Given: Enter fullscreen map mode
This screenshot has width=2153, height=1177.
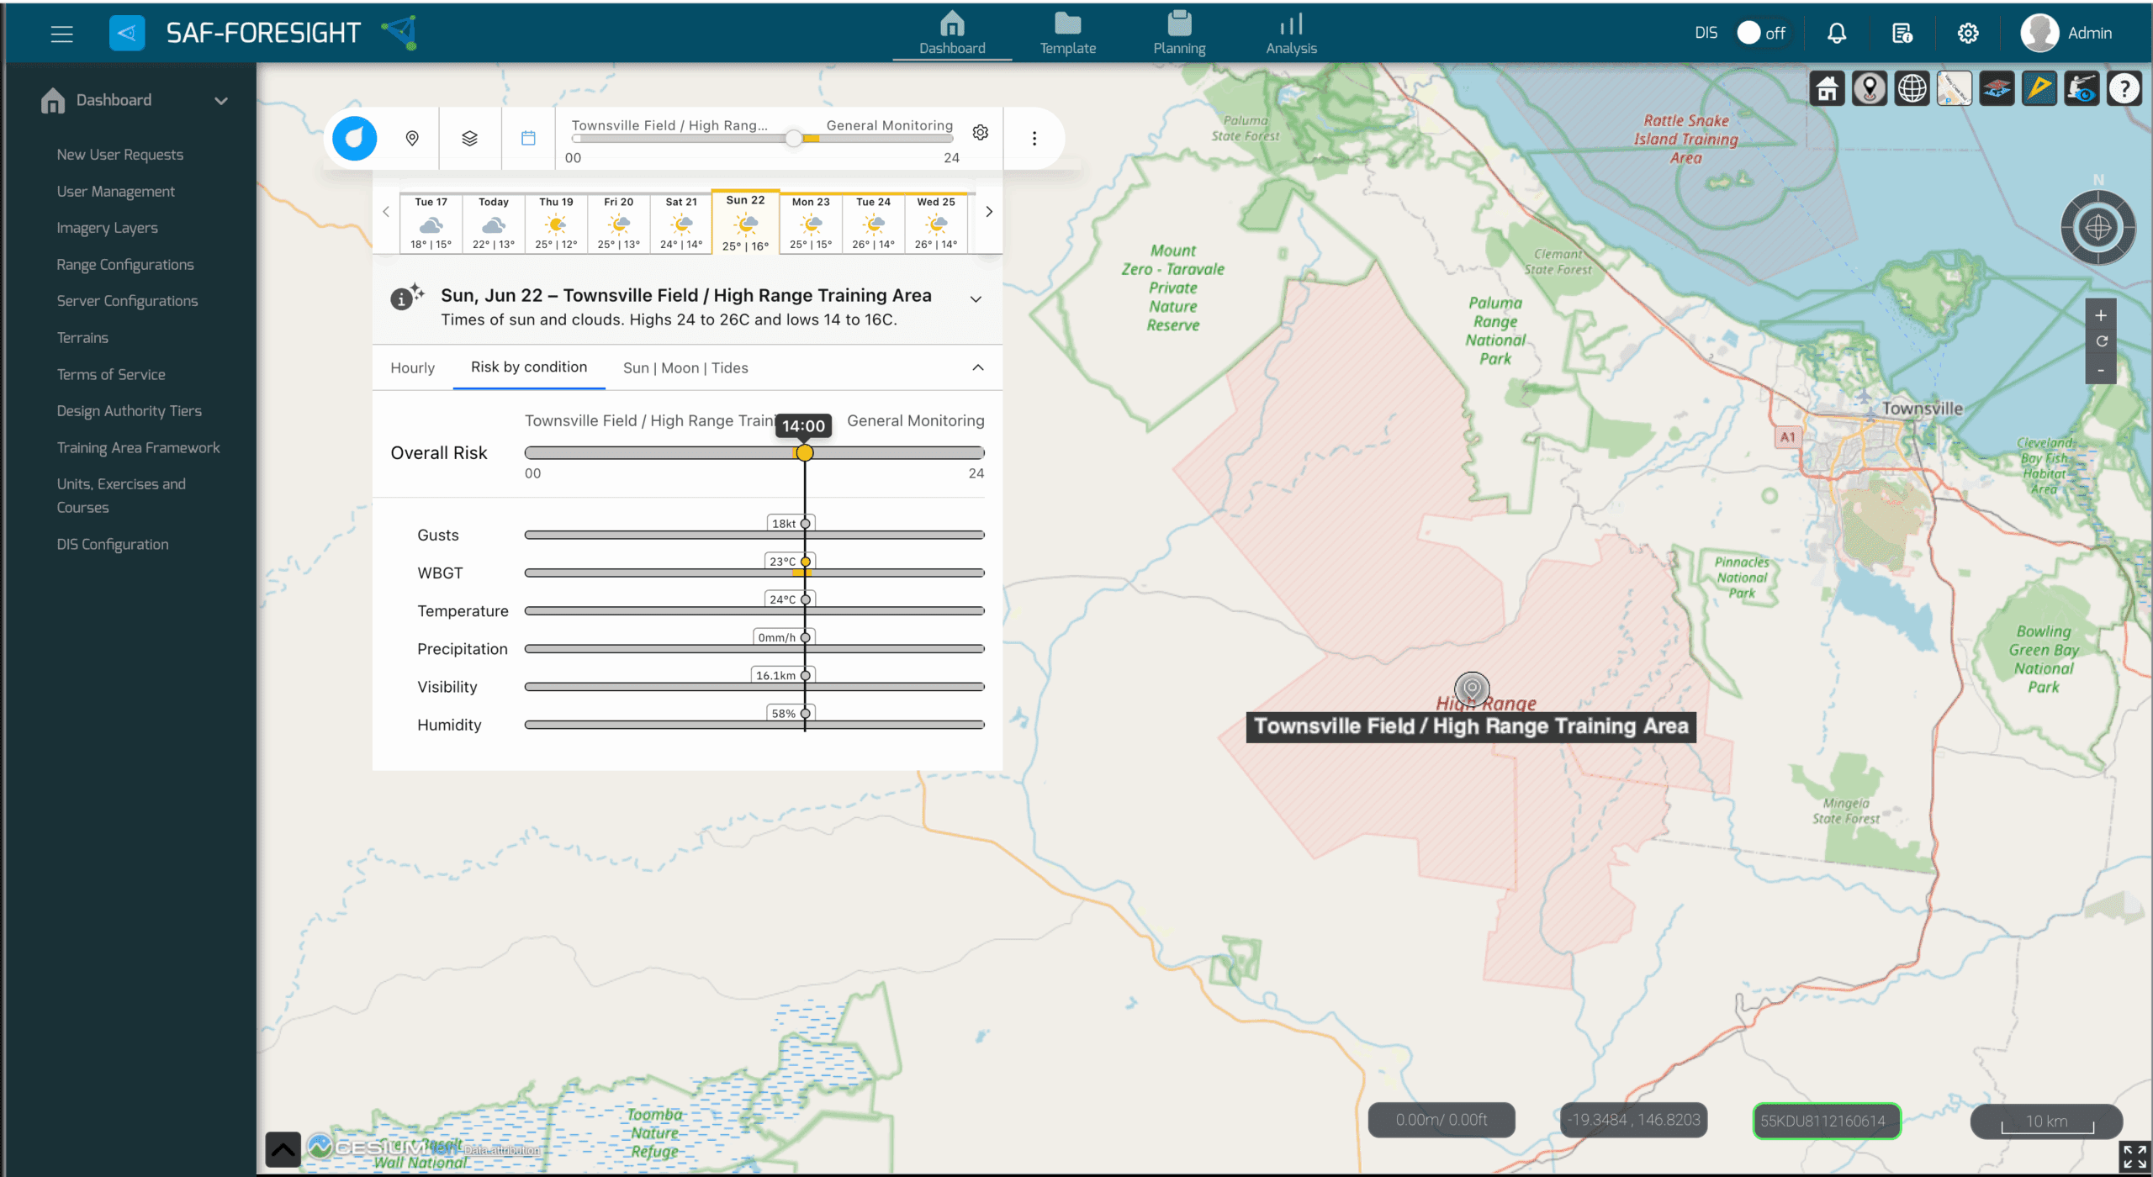Looking at the screenshot, I should tap(2134, 1157).
